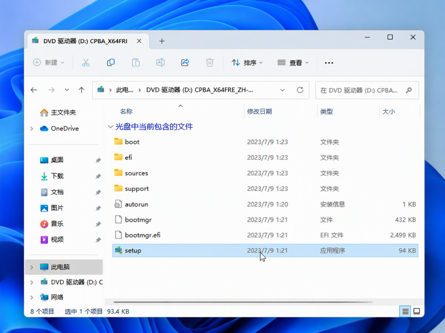Sort by the 类型 column header

(326, 112)
